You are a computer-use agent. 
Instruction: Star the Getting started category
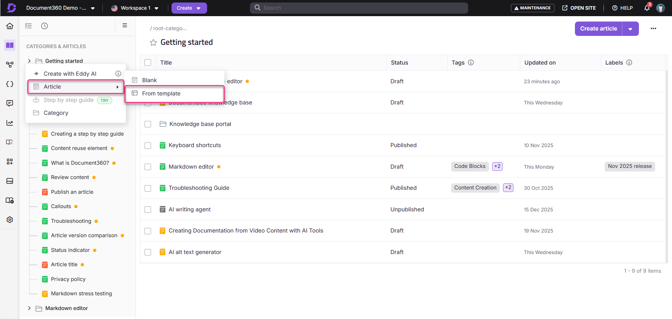click(154, 43)
